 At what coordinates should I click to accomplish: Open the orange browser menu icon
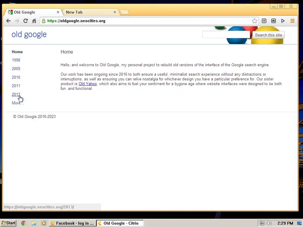click(292, 21)
